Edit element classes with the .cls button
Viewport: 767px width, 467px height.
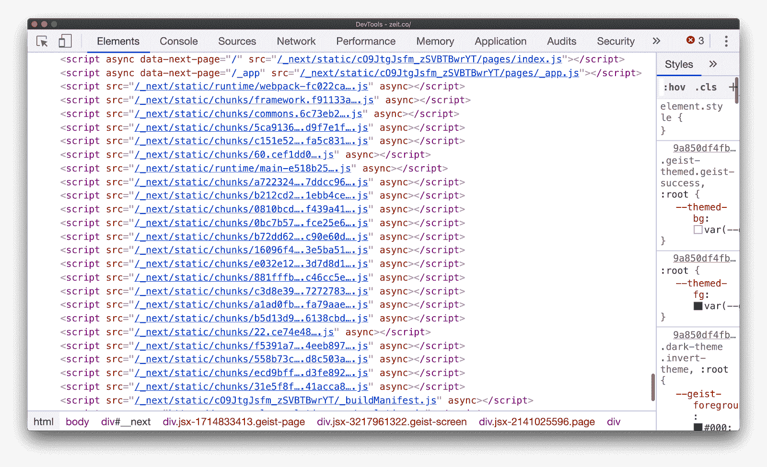point(705,87)
